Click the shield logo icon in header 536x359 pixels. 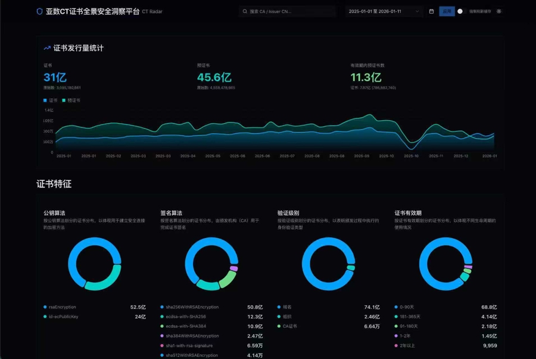coord(40,11)
